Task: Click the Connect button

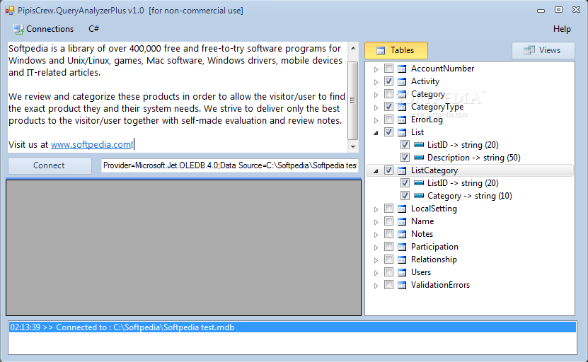Action: (x=50, y=165)
